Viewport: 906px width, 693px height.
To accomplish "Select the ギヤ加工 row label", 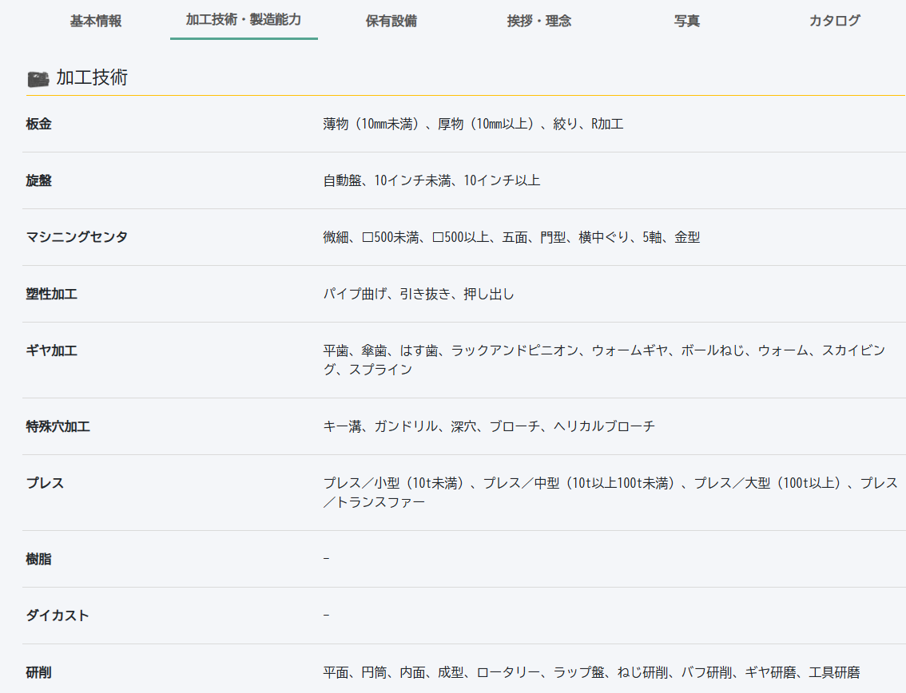I will pyautogui.click(x=52, y=350).
